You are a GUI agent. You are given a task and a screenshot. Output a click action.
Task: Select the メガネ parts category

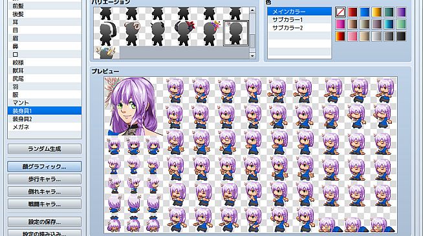[45, 127]
